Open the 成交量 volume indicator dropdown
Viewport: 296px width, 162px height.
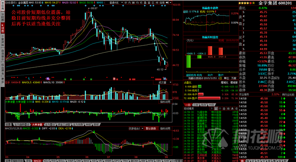click(x=163, y=83)
